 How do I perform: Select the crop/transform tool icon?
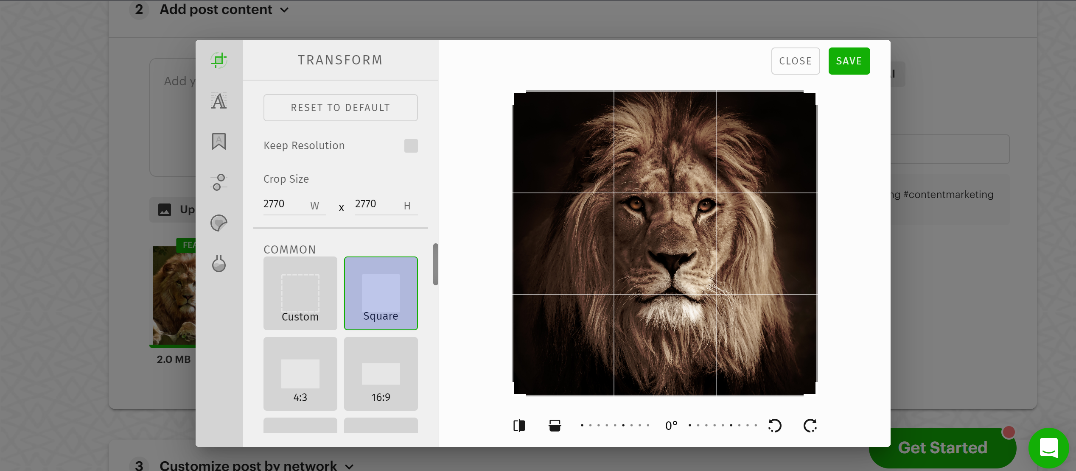point(219,60)
